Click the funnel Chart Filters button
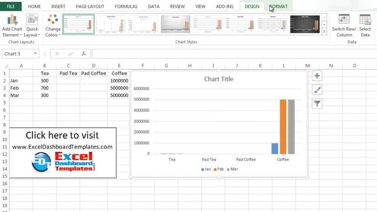Screen dimensions: 377x212 click(317, 104)
